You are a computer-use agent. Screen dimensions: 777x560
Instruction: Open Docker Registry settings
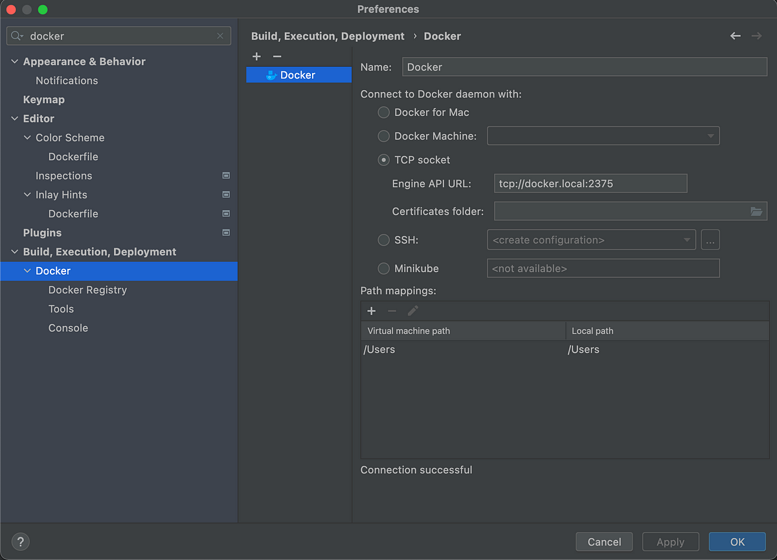coord(87,290)
